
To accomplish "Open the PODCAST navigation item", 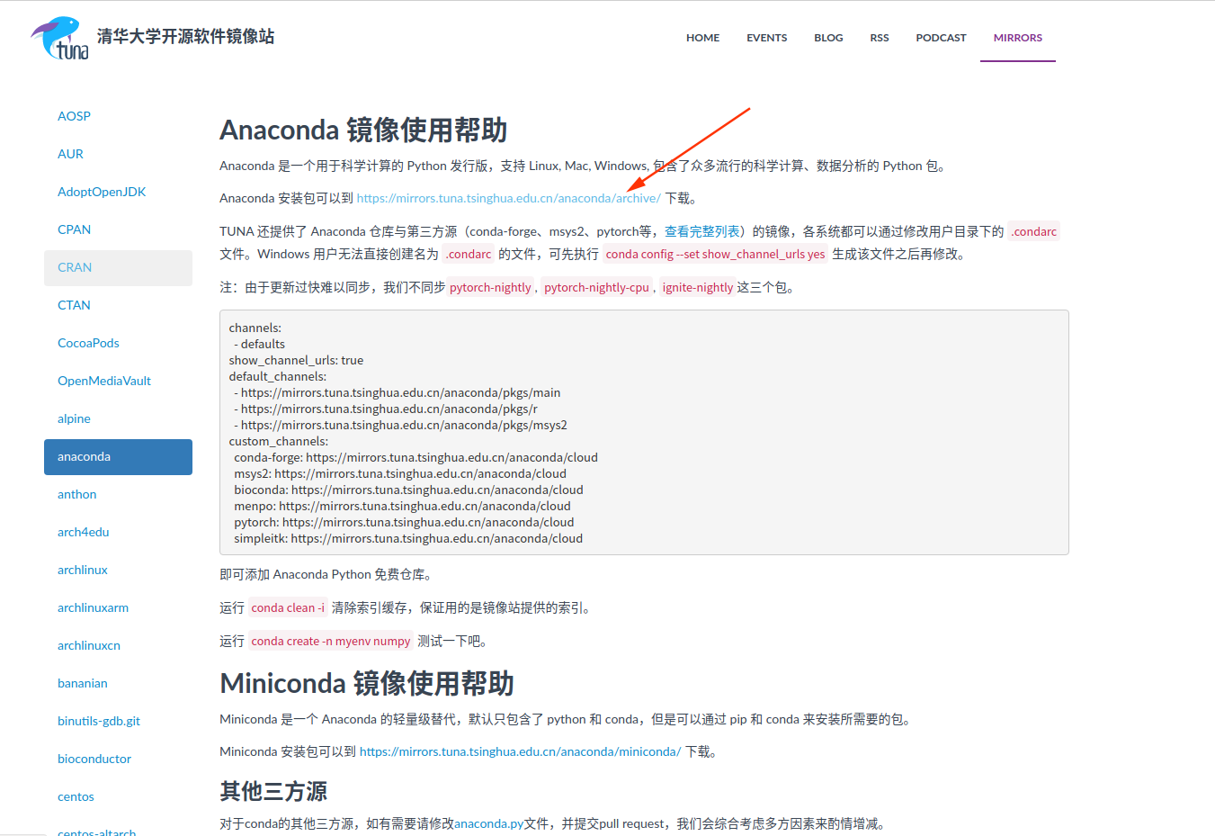I will point(941,38).
